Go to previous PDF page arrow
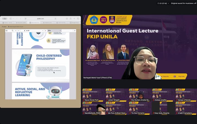This screenshot has height=124, width=197. pyautogui.click(x=16, y=31)
